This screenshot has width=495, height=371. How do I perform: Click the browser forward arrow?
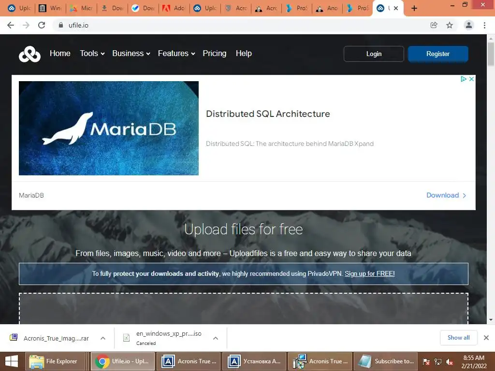(x=26, y=25)
